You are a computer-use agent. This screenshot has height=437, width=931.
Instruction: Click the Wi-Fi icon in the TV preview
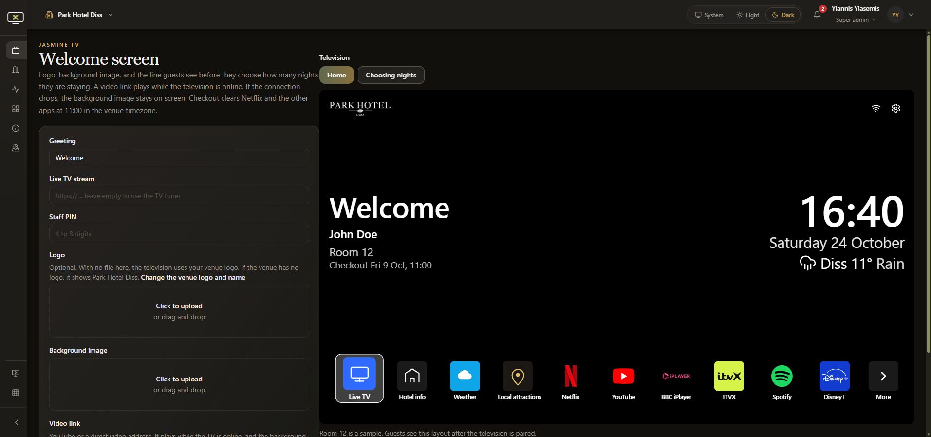[x=876, y=108]
